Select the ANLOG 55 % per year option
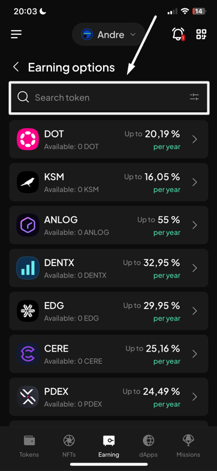Screen dimensions: 217x471 click(109, 225)
